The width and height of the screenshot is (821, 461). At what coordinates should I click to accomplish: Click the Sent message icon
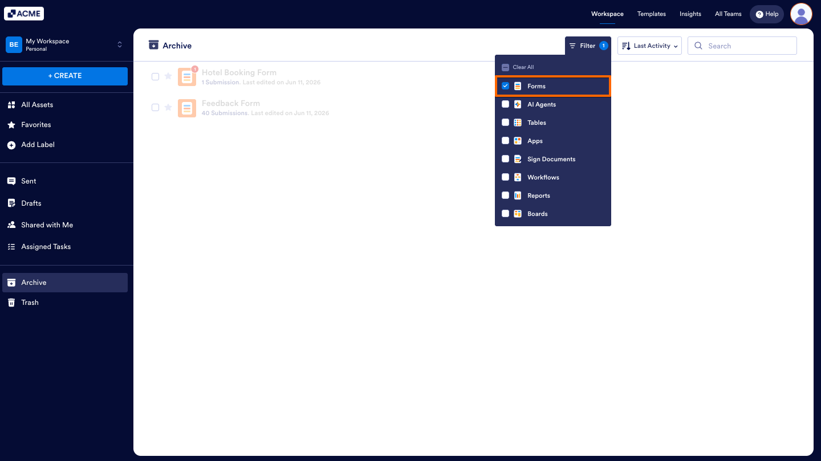click(x=11, y=181)
